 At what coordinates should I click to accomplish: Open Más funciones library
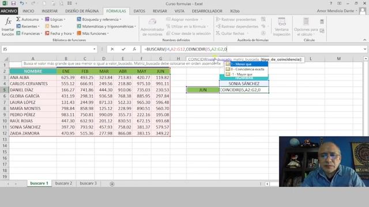pyautogui.click(x=93, y=33)
